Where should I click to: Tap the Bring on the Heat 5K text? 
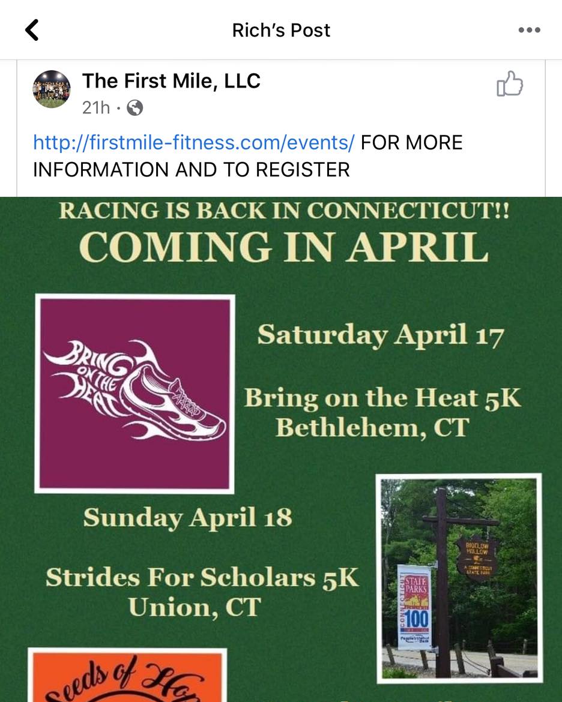click(x=382, y=398)
